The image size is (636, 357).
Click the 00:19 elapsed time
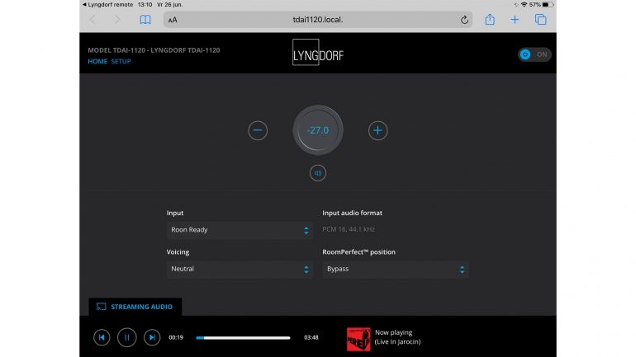pyautogui.click(x=176, y=337)
